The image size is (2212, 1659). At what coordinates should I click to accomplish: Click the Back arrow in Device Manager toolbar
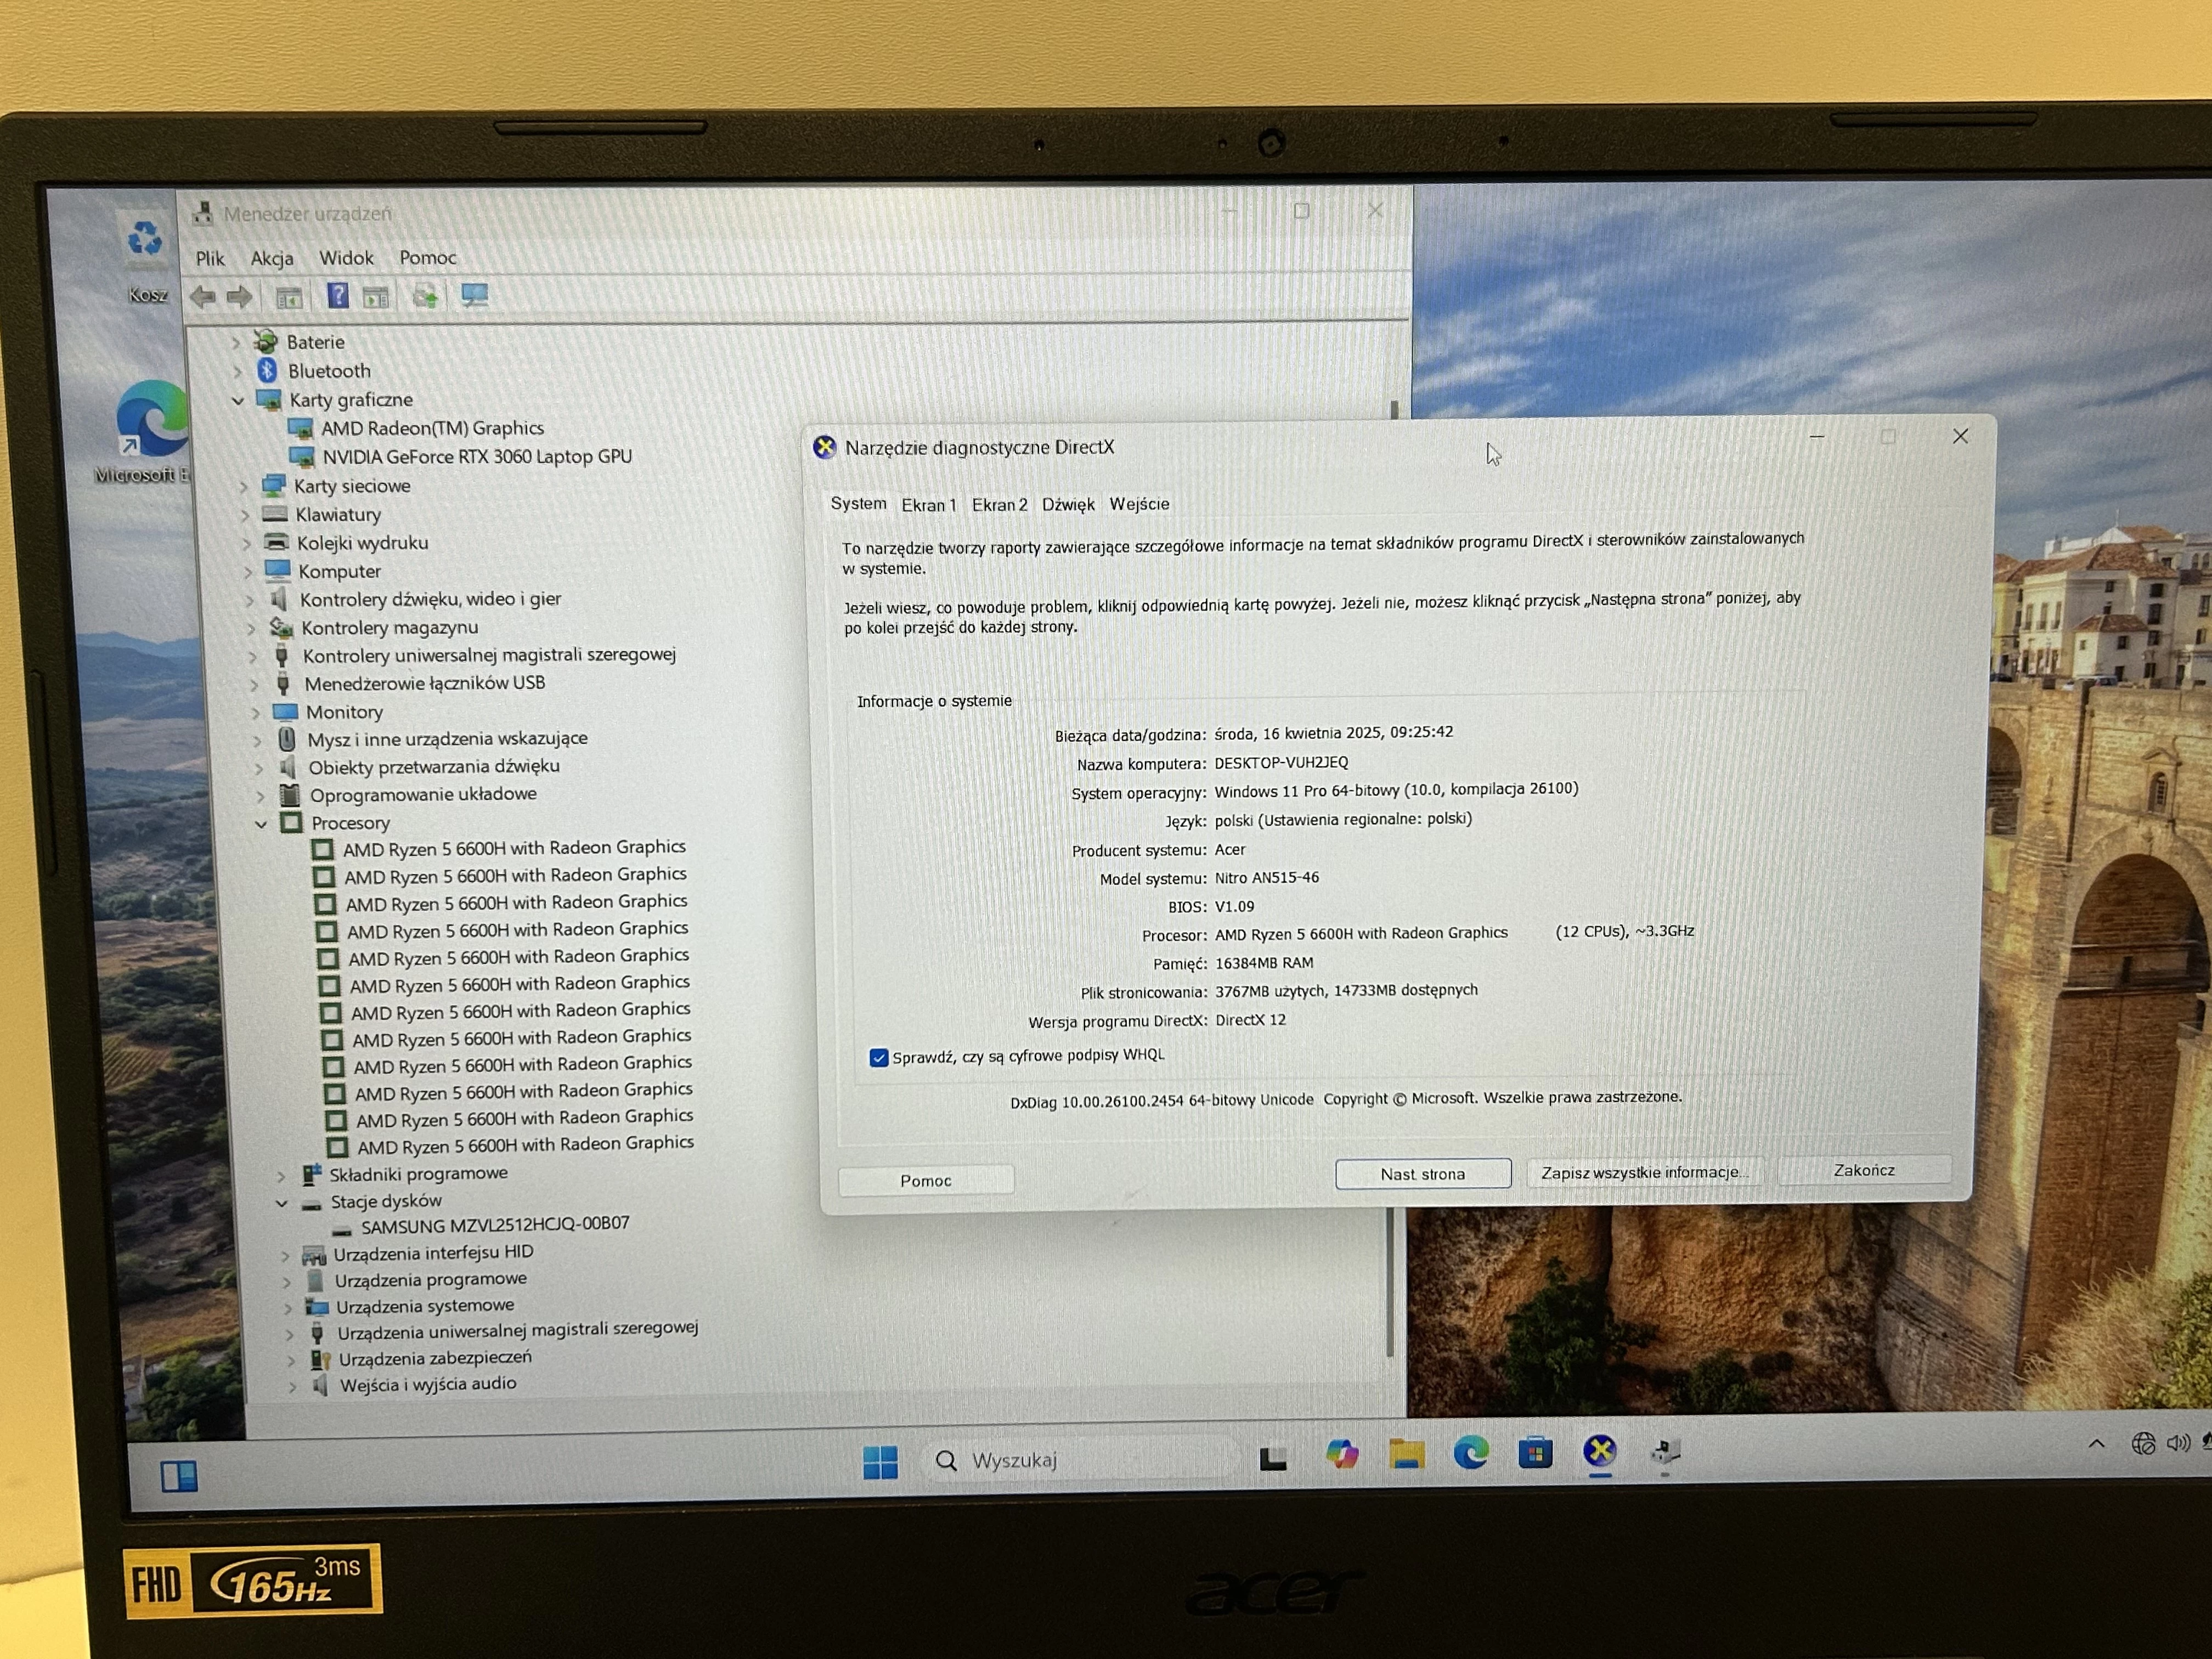[x=203, y=296]
